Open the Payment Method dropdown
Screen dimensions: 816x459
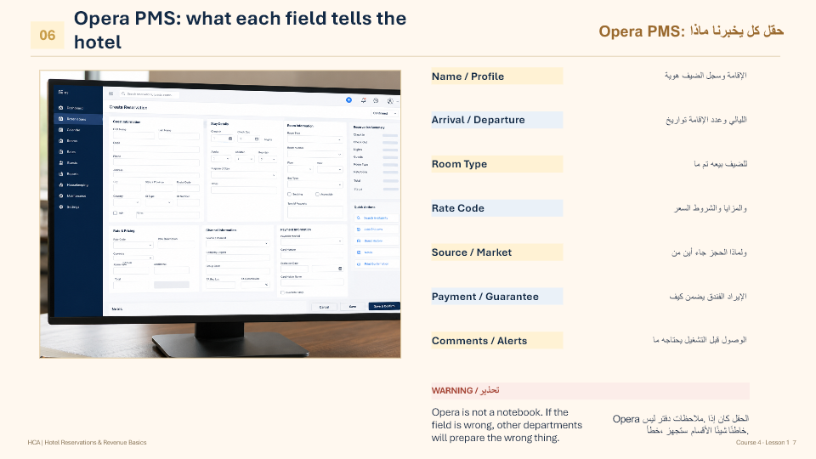pyautogui.click(x=312, y=241)
